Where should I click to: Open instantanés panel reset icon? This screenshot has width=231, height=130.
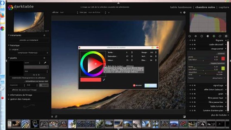click(x=44, y=35)
